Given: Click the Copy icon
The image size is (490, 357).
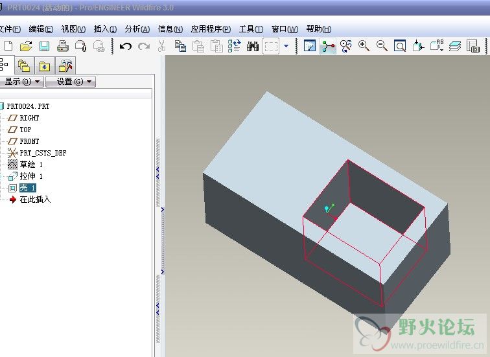Looking at the screenshot, I should tap(180, 46).
